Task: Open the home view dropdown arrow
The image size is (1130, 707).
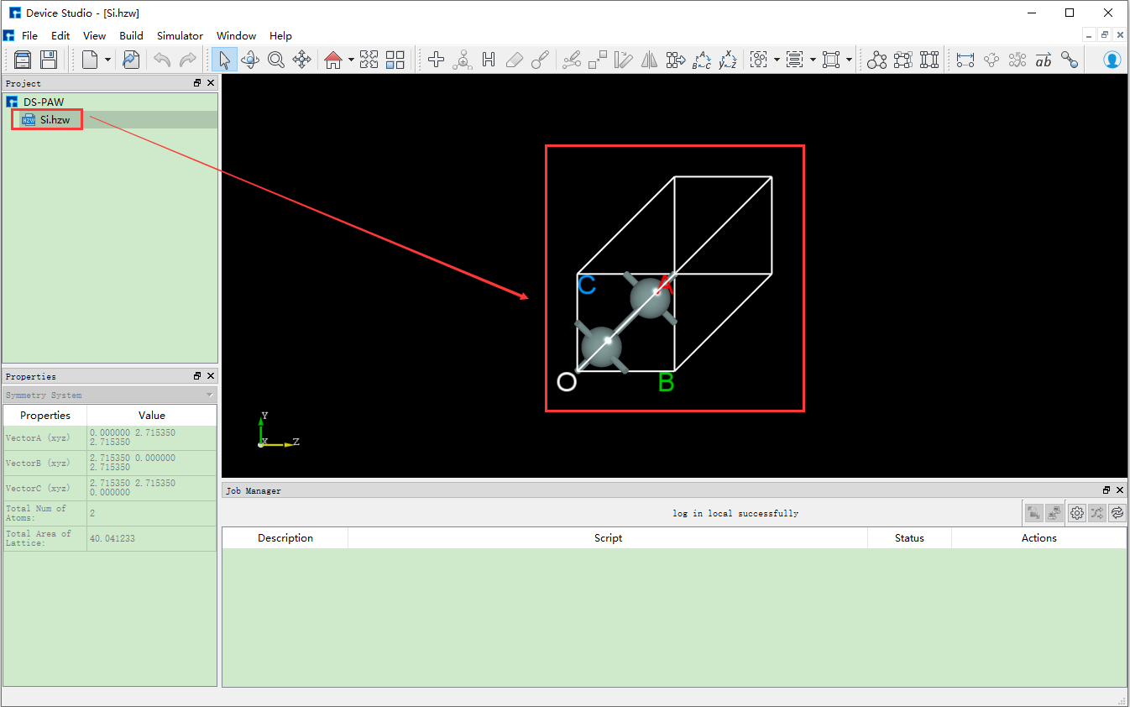Action: tap(351, 60)
